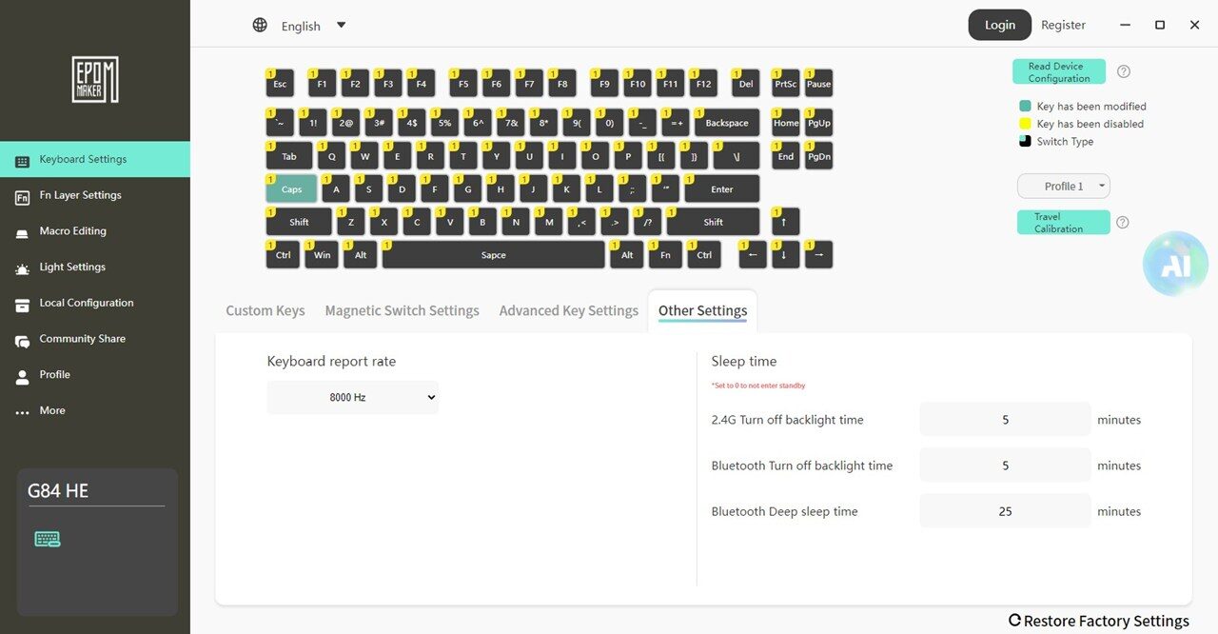
Task: Expand the Keyboard report rate dropdown
Action: pyautogui.click(x=352, y=397)
